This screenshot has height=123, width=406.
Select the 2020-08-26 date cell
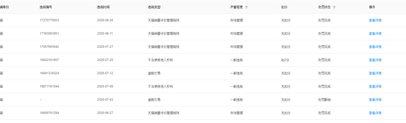tap(105, 20)
